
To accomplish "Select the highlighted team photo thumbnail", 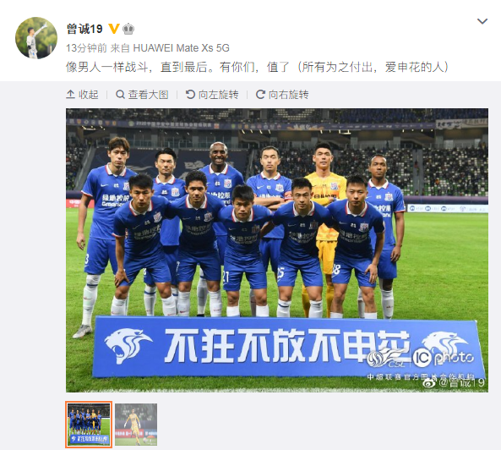I will [89, 425].
